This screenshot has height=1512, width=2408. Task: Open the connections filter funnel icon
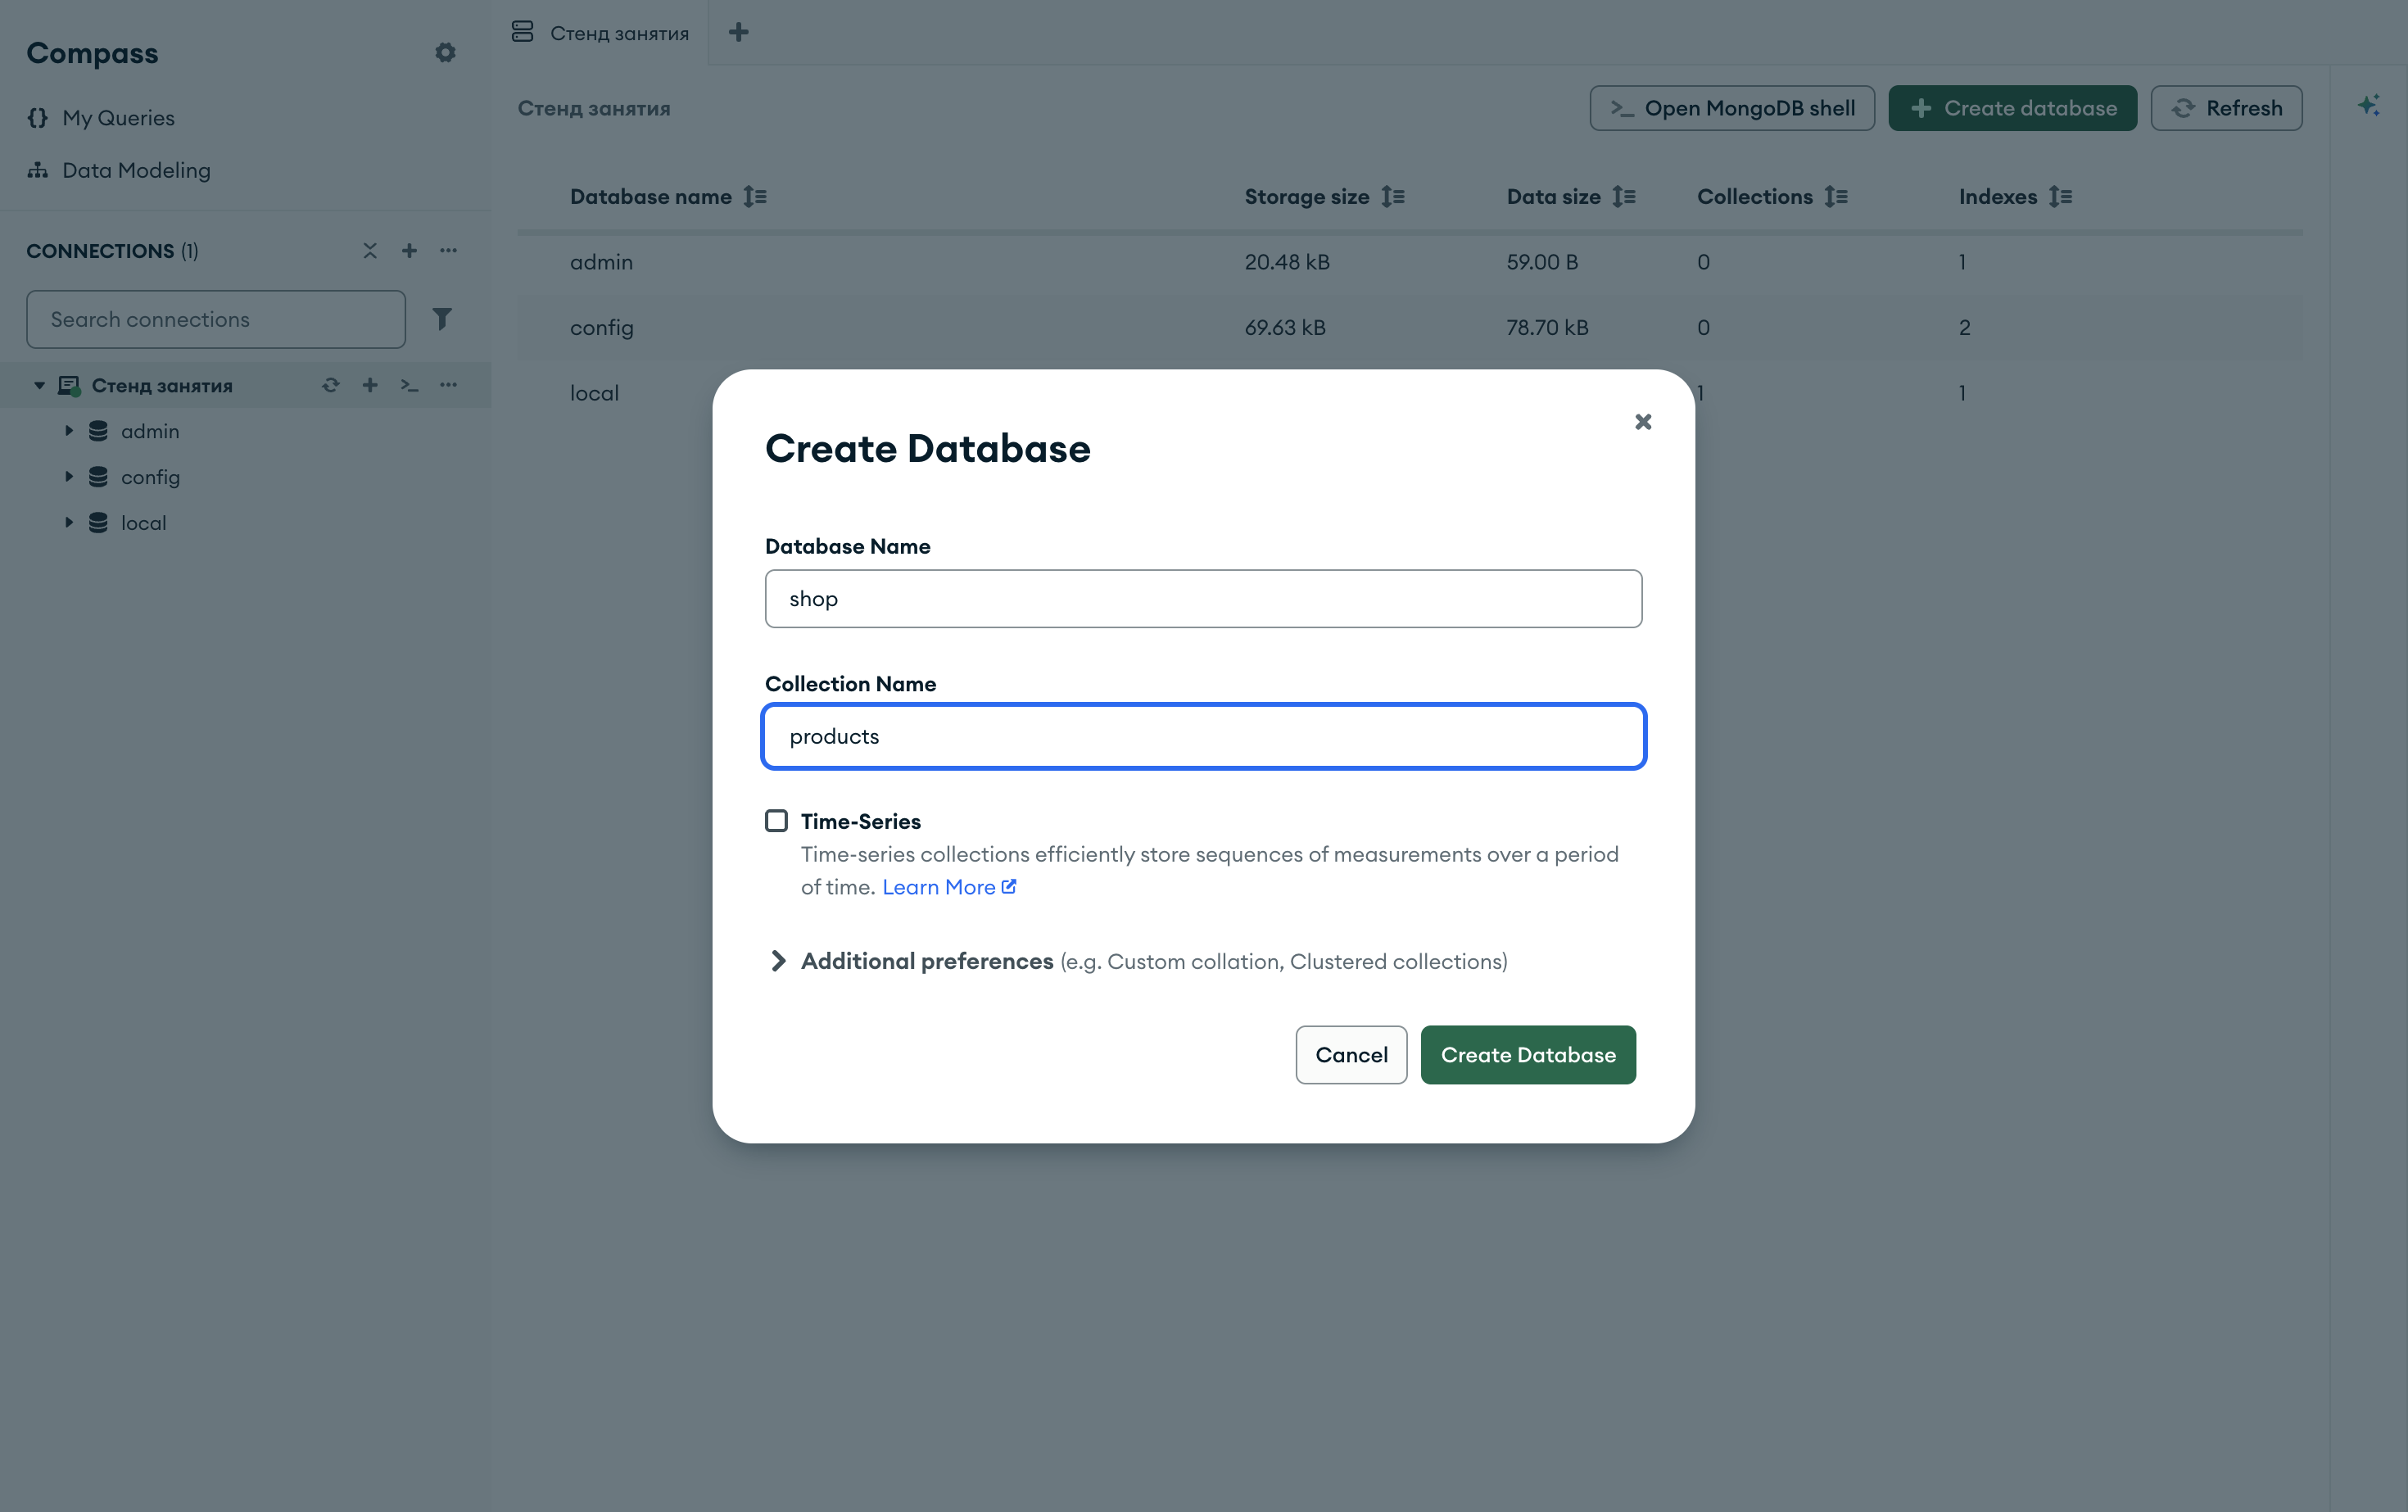(442, 319)
